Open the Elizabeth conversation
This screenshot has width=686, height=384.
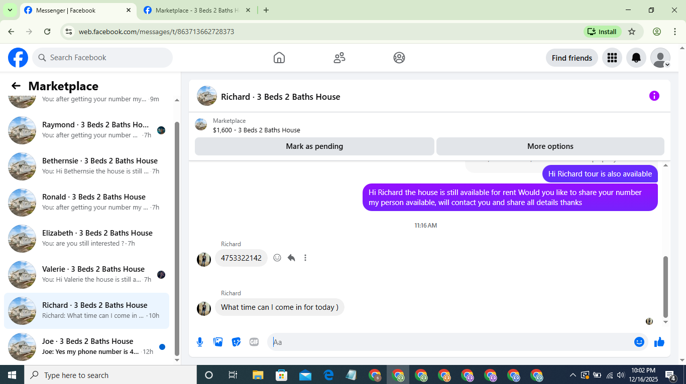click(x=86, y=239)
